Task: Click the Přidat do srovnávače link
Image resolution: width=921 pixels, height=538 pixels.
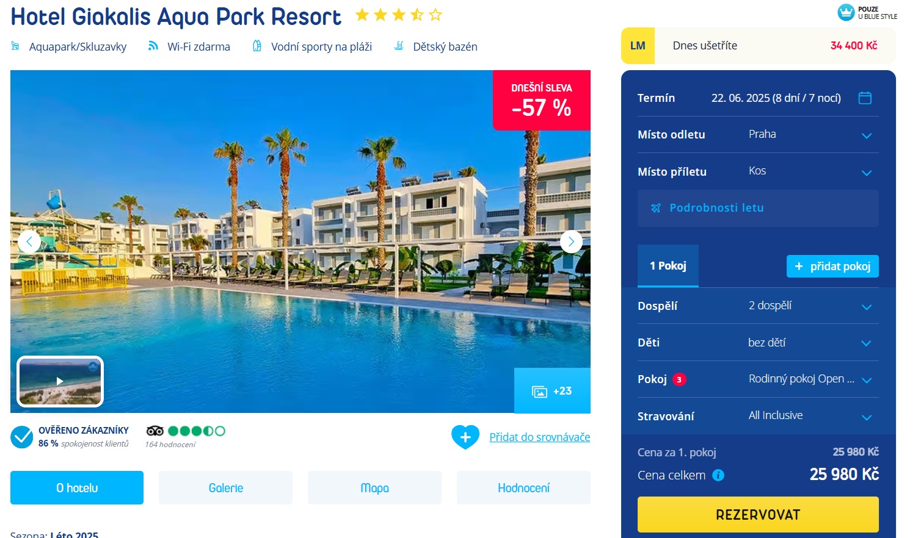Action: pyautogui.click(x=540, y=437)
